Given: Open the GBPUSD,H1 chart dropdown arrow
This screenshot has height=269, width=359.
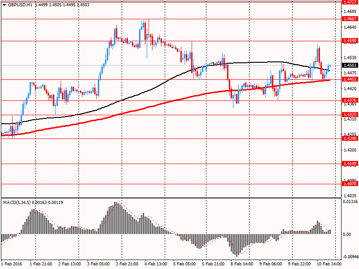Looking at the screenshot, I should [x=4, y=5].
